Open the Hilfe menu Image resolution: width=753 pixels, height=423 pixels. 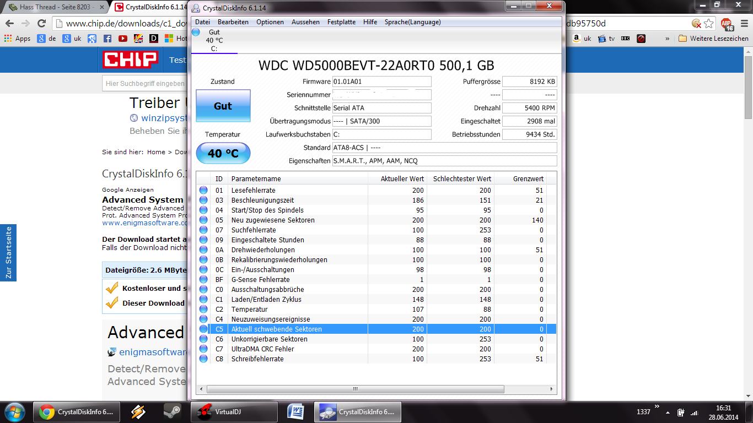[x=370, y=22]
